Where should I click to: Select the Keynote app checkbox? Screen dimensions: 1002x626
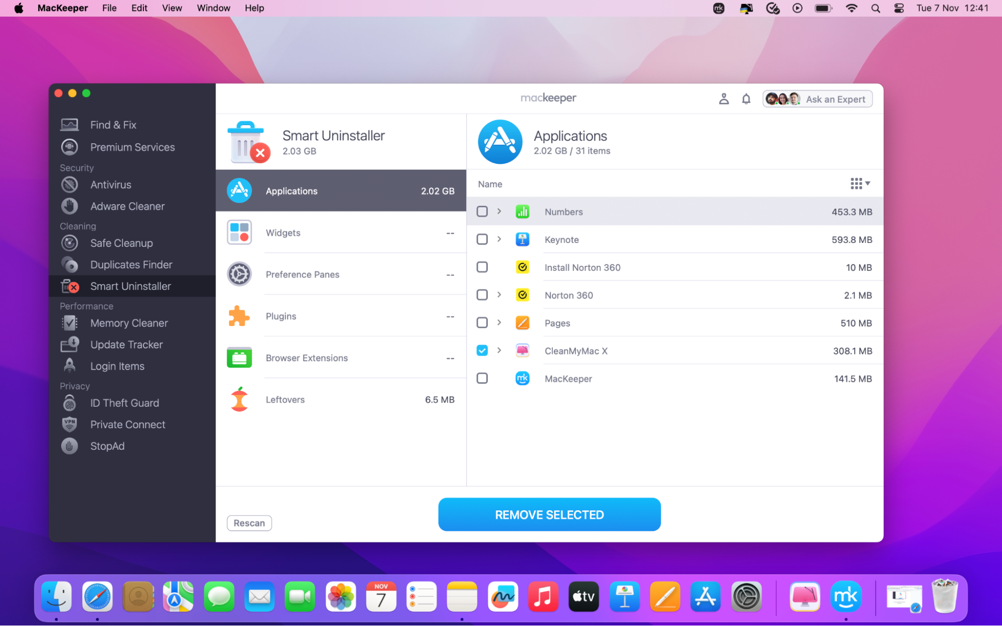[482, 239]
